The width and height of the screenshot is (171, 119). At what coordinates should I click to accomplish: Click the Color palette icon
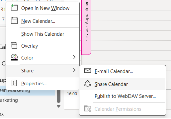(x=14, y=57)
